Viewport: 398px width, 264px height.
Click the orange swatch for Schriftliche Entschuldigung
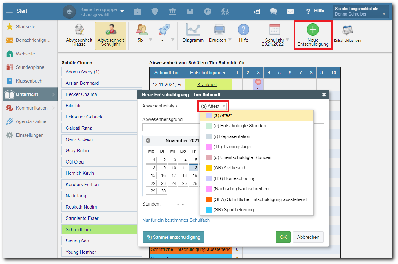(x=209, y=199)
